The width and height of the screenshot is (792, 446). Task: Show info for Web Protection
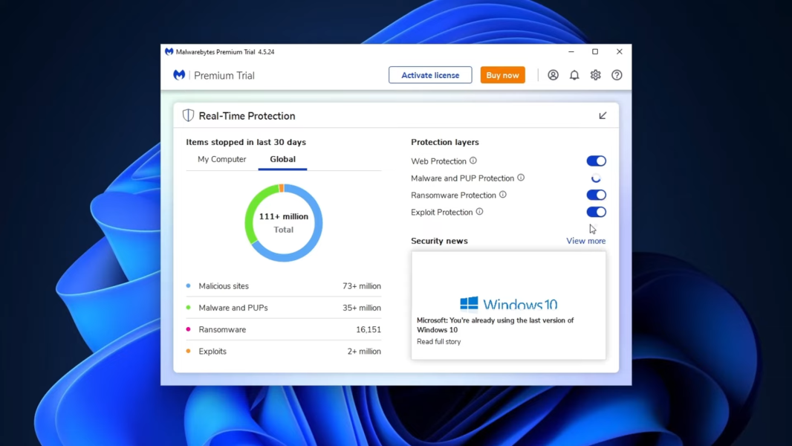[x=473, y=161]
